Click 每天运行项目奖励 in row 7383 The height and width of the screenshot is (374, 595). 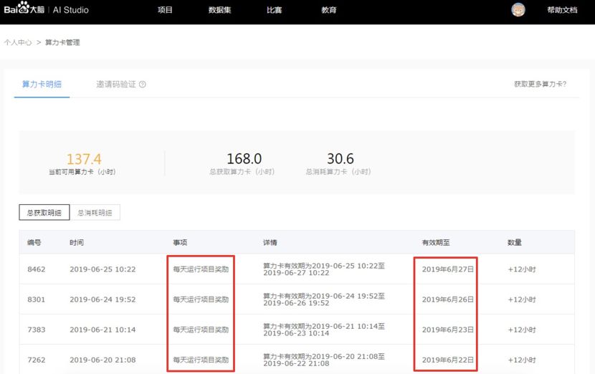coord(201,330)
